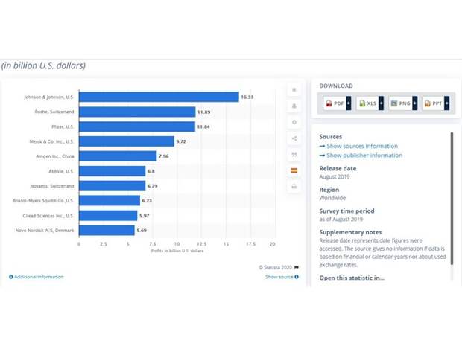Click the Open this statistic in... heading

pos(352,278)
